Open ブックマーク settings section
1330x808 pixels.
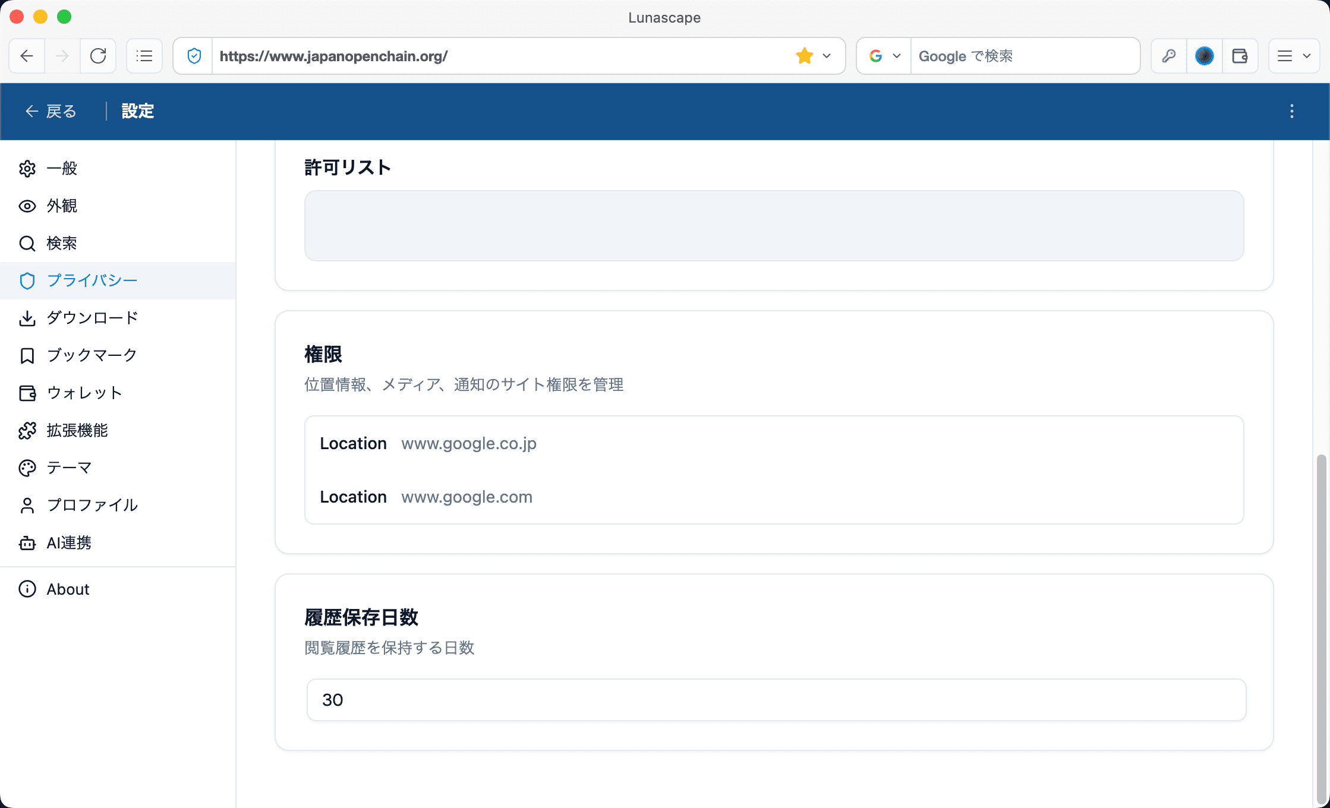[118, 355]
